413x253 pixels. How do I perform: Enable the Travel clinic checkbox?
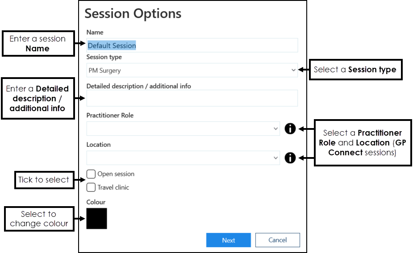click(91, 187)
